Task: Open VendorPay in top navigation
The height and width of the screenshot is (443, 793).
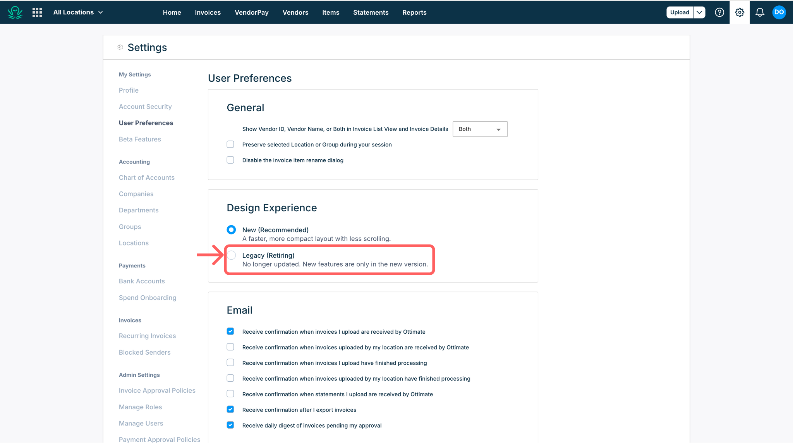Action: coord(252,12)
